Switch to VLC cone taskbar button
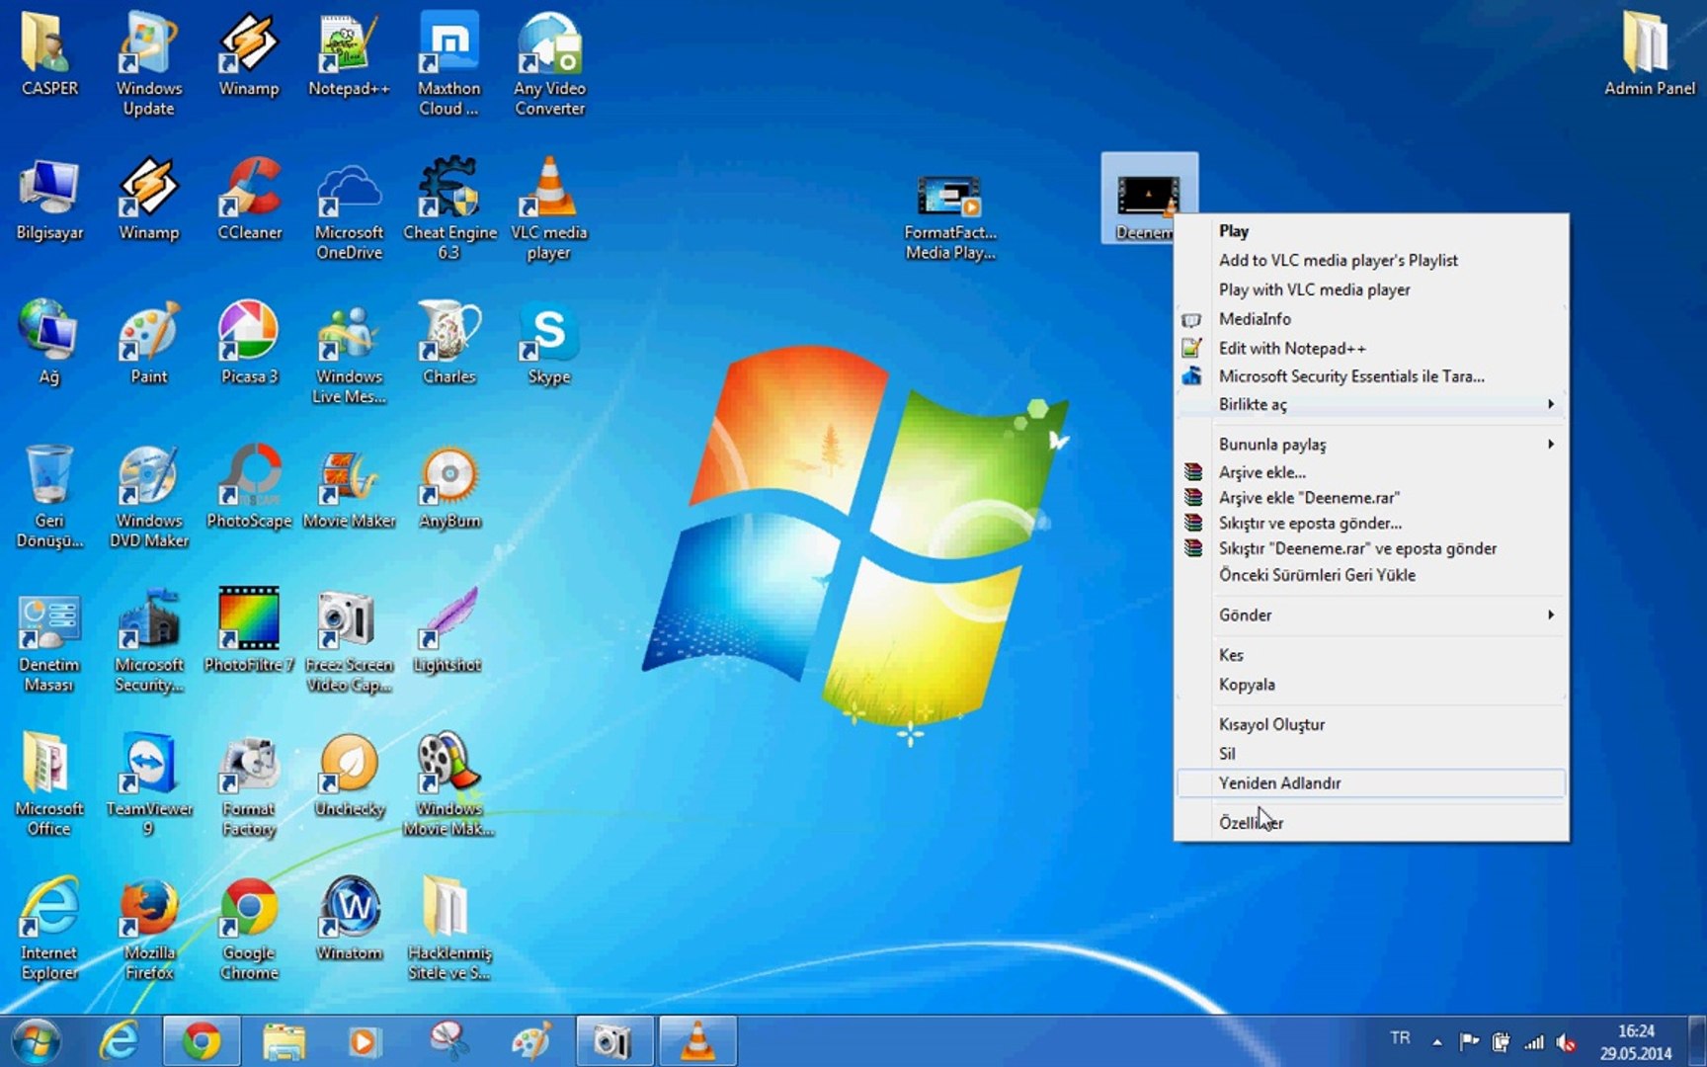This screenshot has height=1067, width=1707. pos(697,1041)
